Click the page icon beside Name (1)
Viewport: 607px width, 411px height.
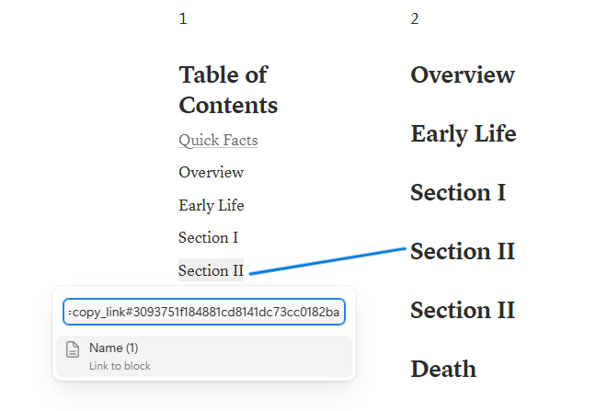(73, 349)
